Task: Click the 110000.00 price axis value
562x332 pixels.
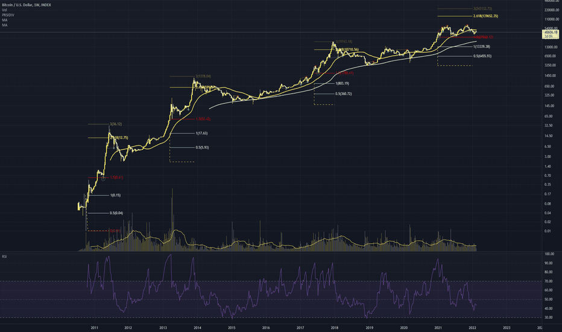Action: (552, 19)
